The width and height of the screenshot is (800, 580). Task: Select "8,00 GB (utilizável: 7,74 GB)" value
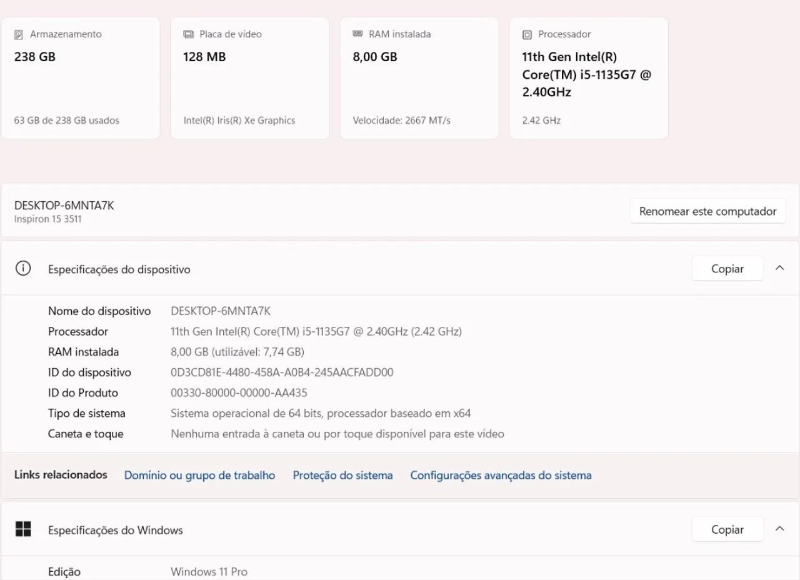tap(237, 352)
